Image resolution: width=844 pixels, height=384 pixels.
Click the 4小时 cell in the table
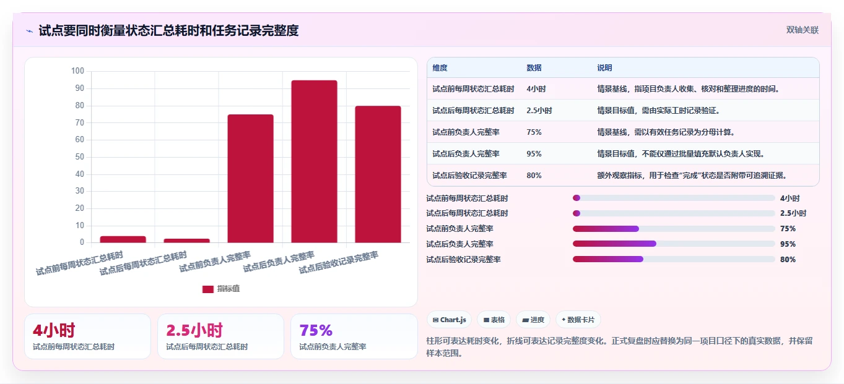coord(536,89)
